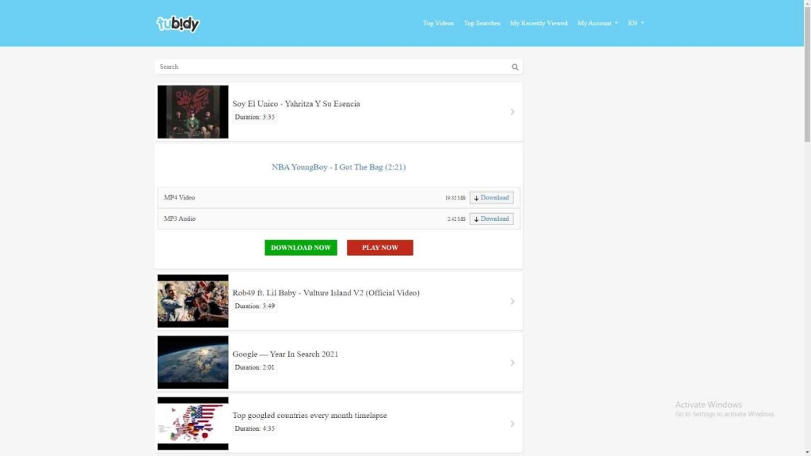Click the 19.32 MB file size text
Viewport: 811px width, 456px height.
tap(455, 198)
